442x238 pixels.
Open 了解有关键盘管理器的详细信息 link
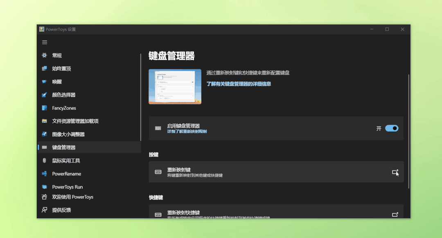(239, 83)
